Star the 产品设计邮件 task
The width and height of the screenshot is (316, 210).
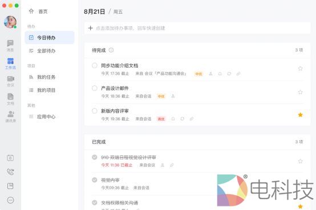[x=300, y=92]
